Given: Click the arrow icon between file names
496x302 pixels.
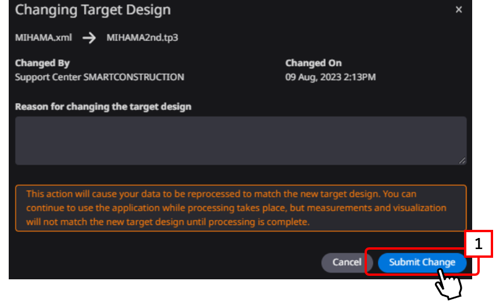Looking at the screenshot, I should coord(89,38).
